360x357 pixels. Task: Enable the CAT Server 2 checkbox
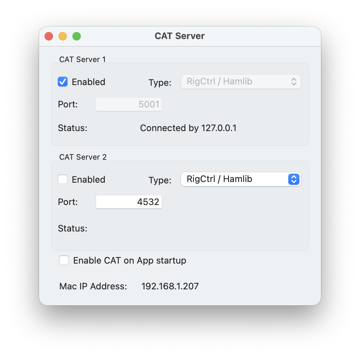coord(63,180)
